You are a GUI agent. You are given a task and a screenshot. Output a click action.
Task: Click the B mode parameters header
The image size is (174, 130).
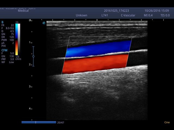coord(2,22)
